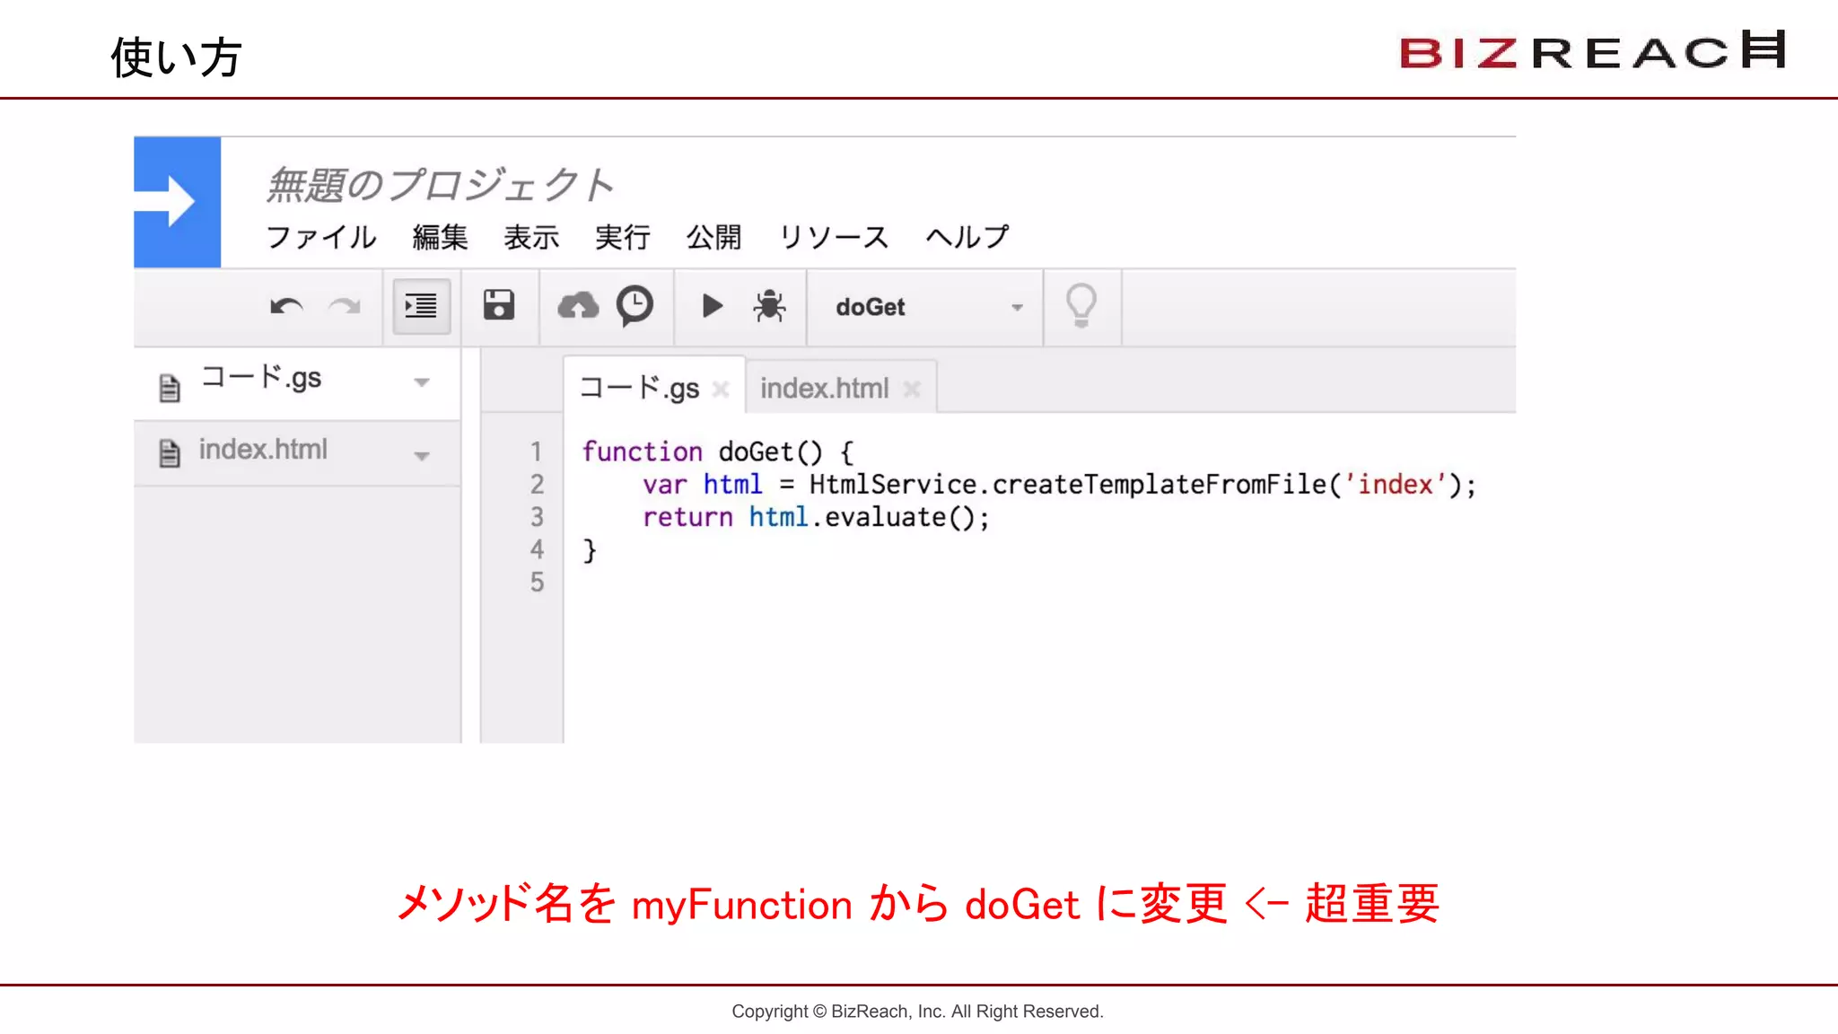Save the project with floppy disk icon

(x=499, y=305)
